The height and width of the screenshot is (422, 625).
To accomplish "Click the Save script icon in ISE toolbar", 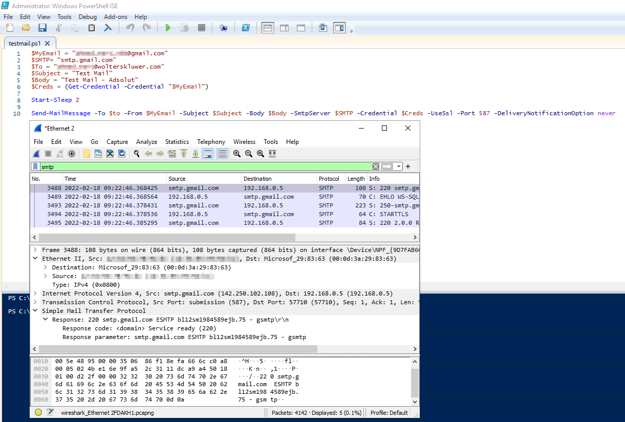I will click(x=42, y=28).
